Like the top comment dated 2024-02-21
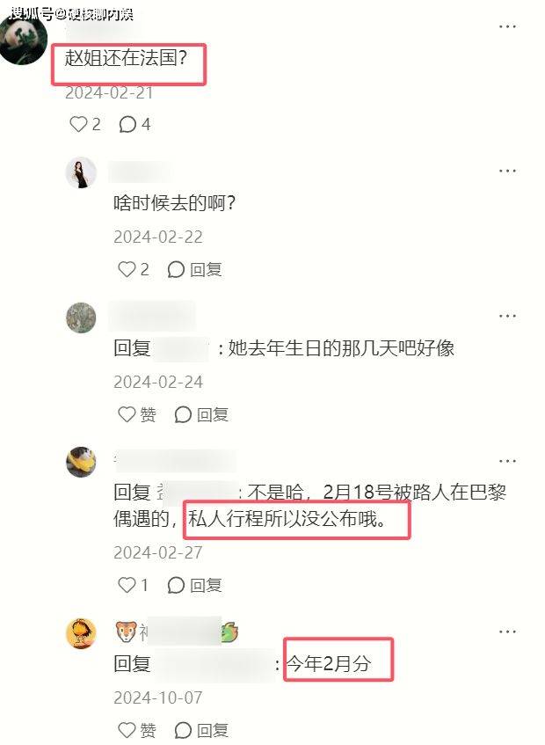This screenshot has height=745, width=545. [x=85, y=125]
